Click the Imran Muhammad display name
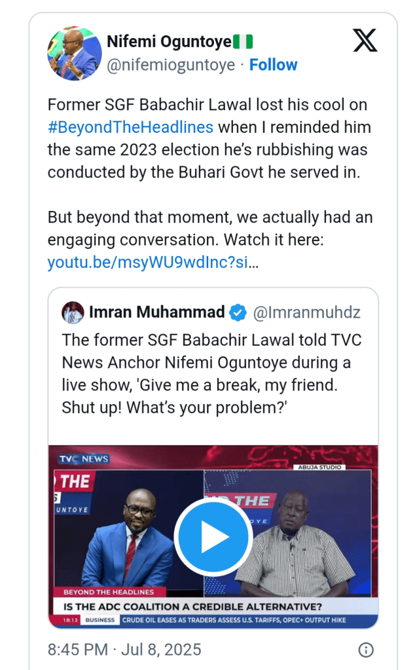 pyautogui.click(x=156, y=313)
